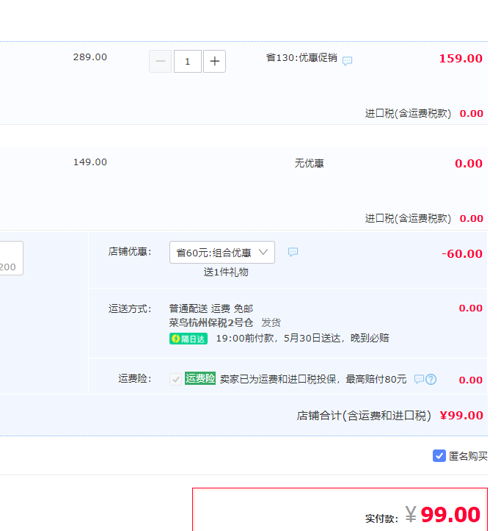This screenshot has width=501, height=531.
Task: Click the 实付款 ¥99.00 total amount
Action: click(x=450, y=515)
